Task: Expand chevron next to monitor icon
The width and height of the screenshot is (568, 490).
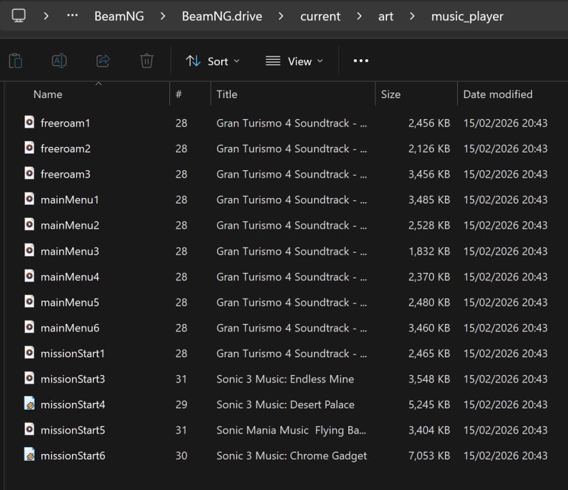Action: [46, 16]
